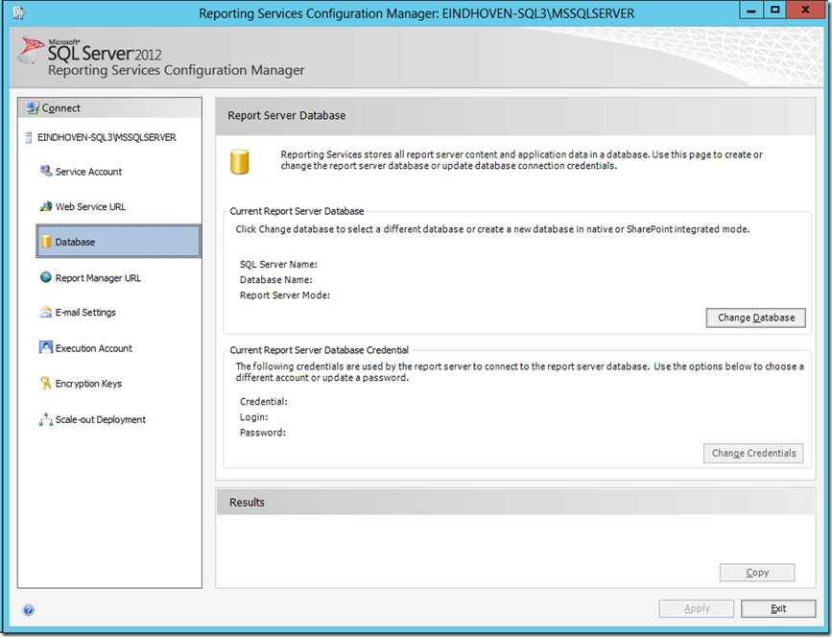Click the Report Manager URL globe icon
The width and height of the screenshot is (832, 637).
click(x=46, y=277)
